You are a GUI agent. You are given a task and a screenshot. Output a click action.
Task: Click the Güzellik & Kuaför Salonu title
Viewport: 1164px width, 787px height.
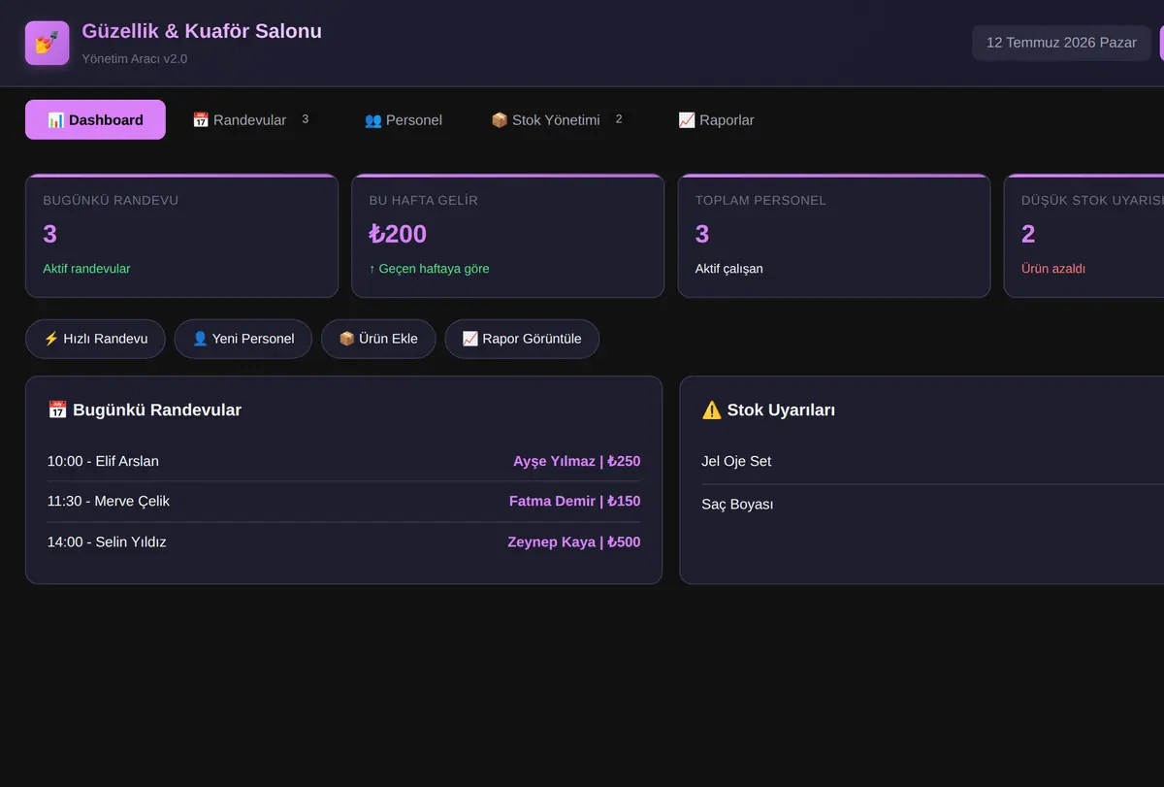(202, 31)
